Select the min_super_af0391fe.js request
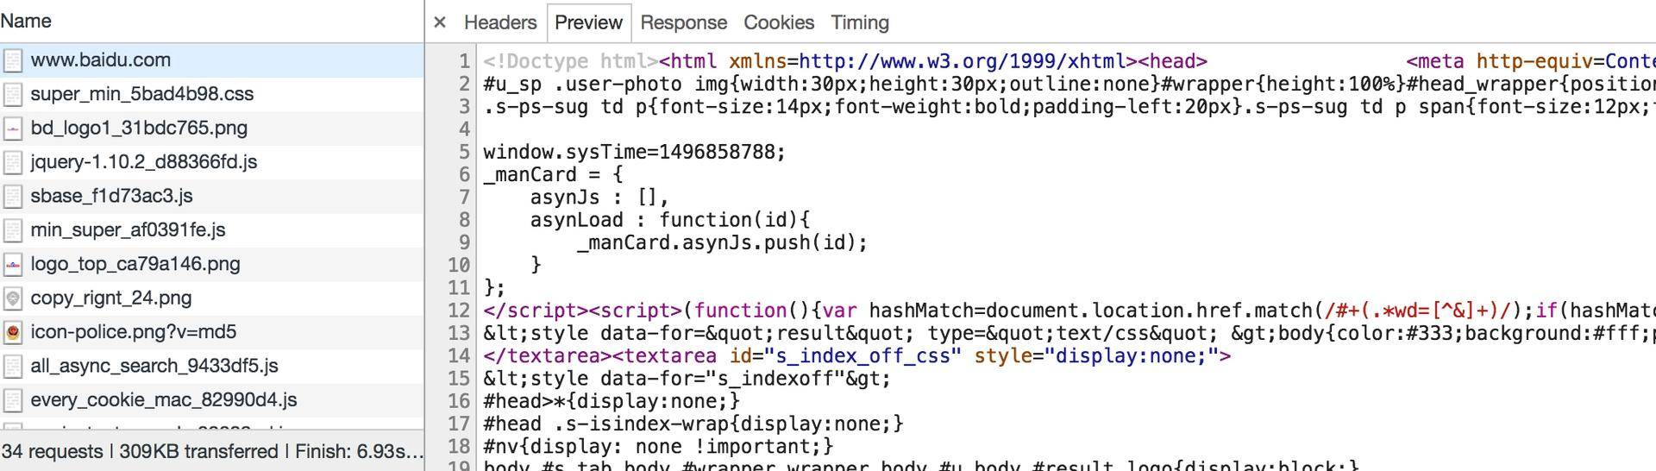This screenshot has height=471, width=1656. (128, 230)
